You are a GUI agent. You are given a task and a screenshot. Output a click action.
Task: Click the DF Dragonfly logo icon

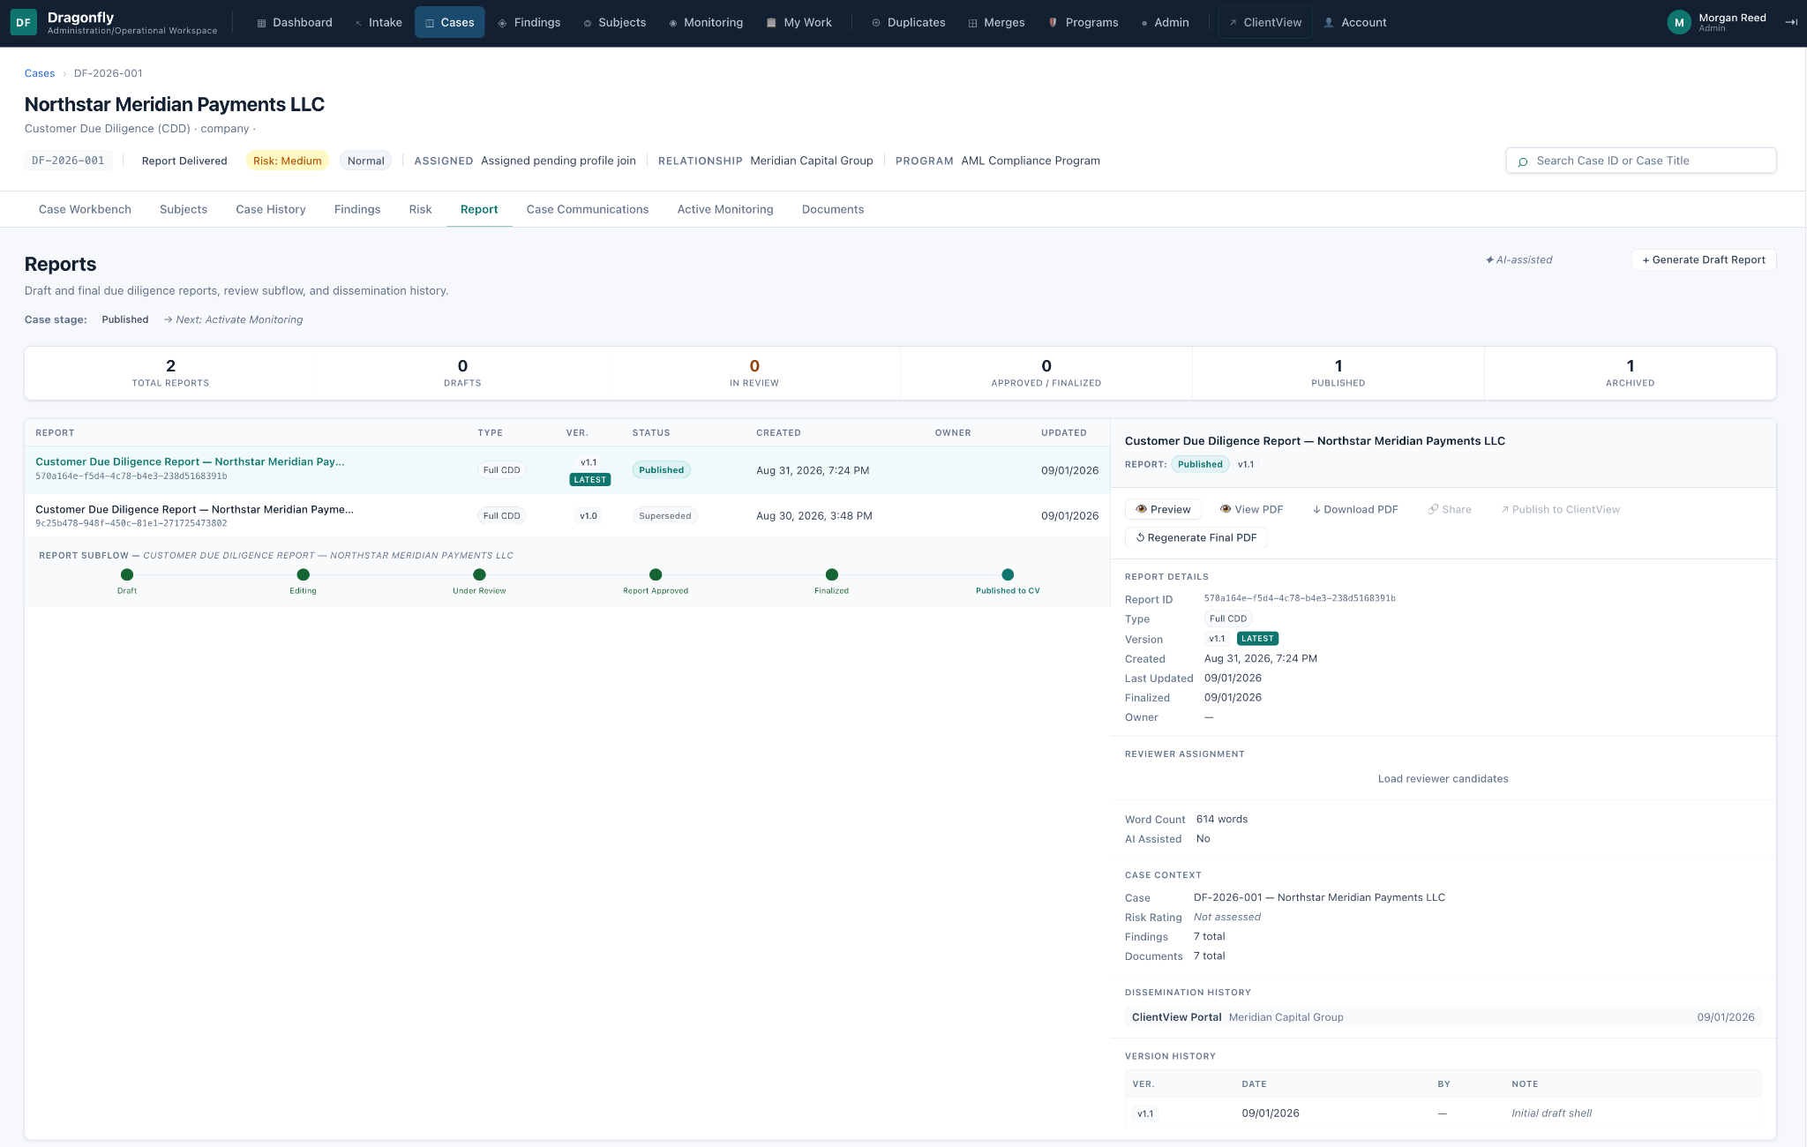(24, 22)
